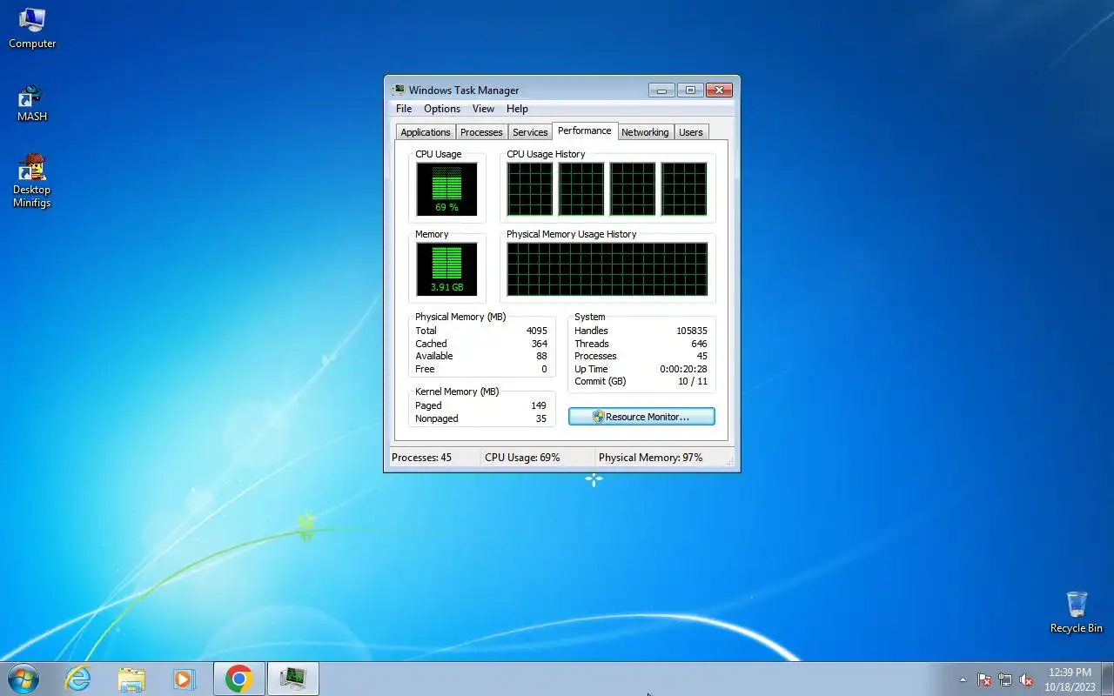Image resolution: width=1114 pixels, height=696 pixels.
Task: Click 'CPU Usage: 69%' in the status bar
Action: tap(522, 458)
